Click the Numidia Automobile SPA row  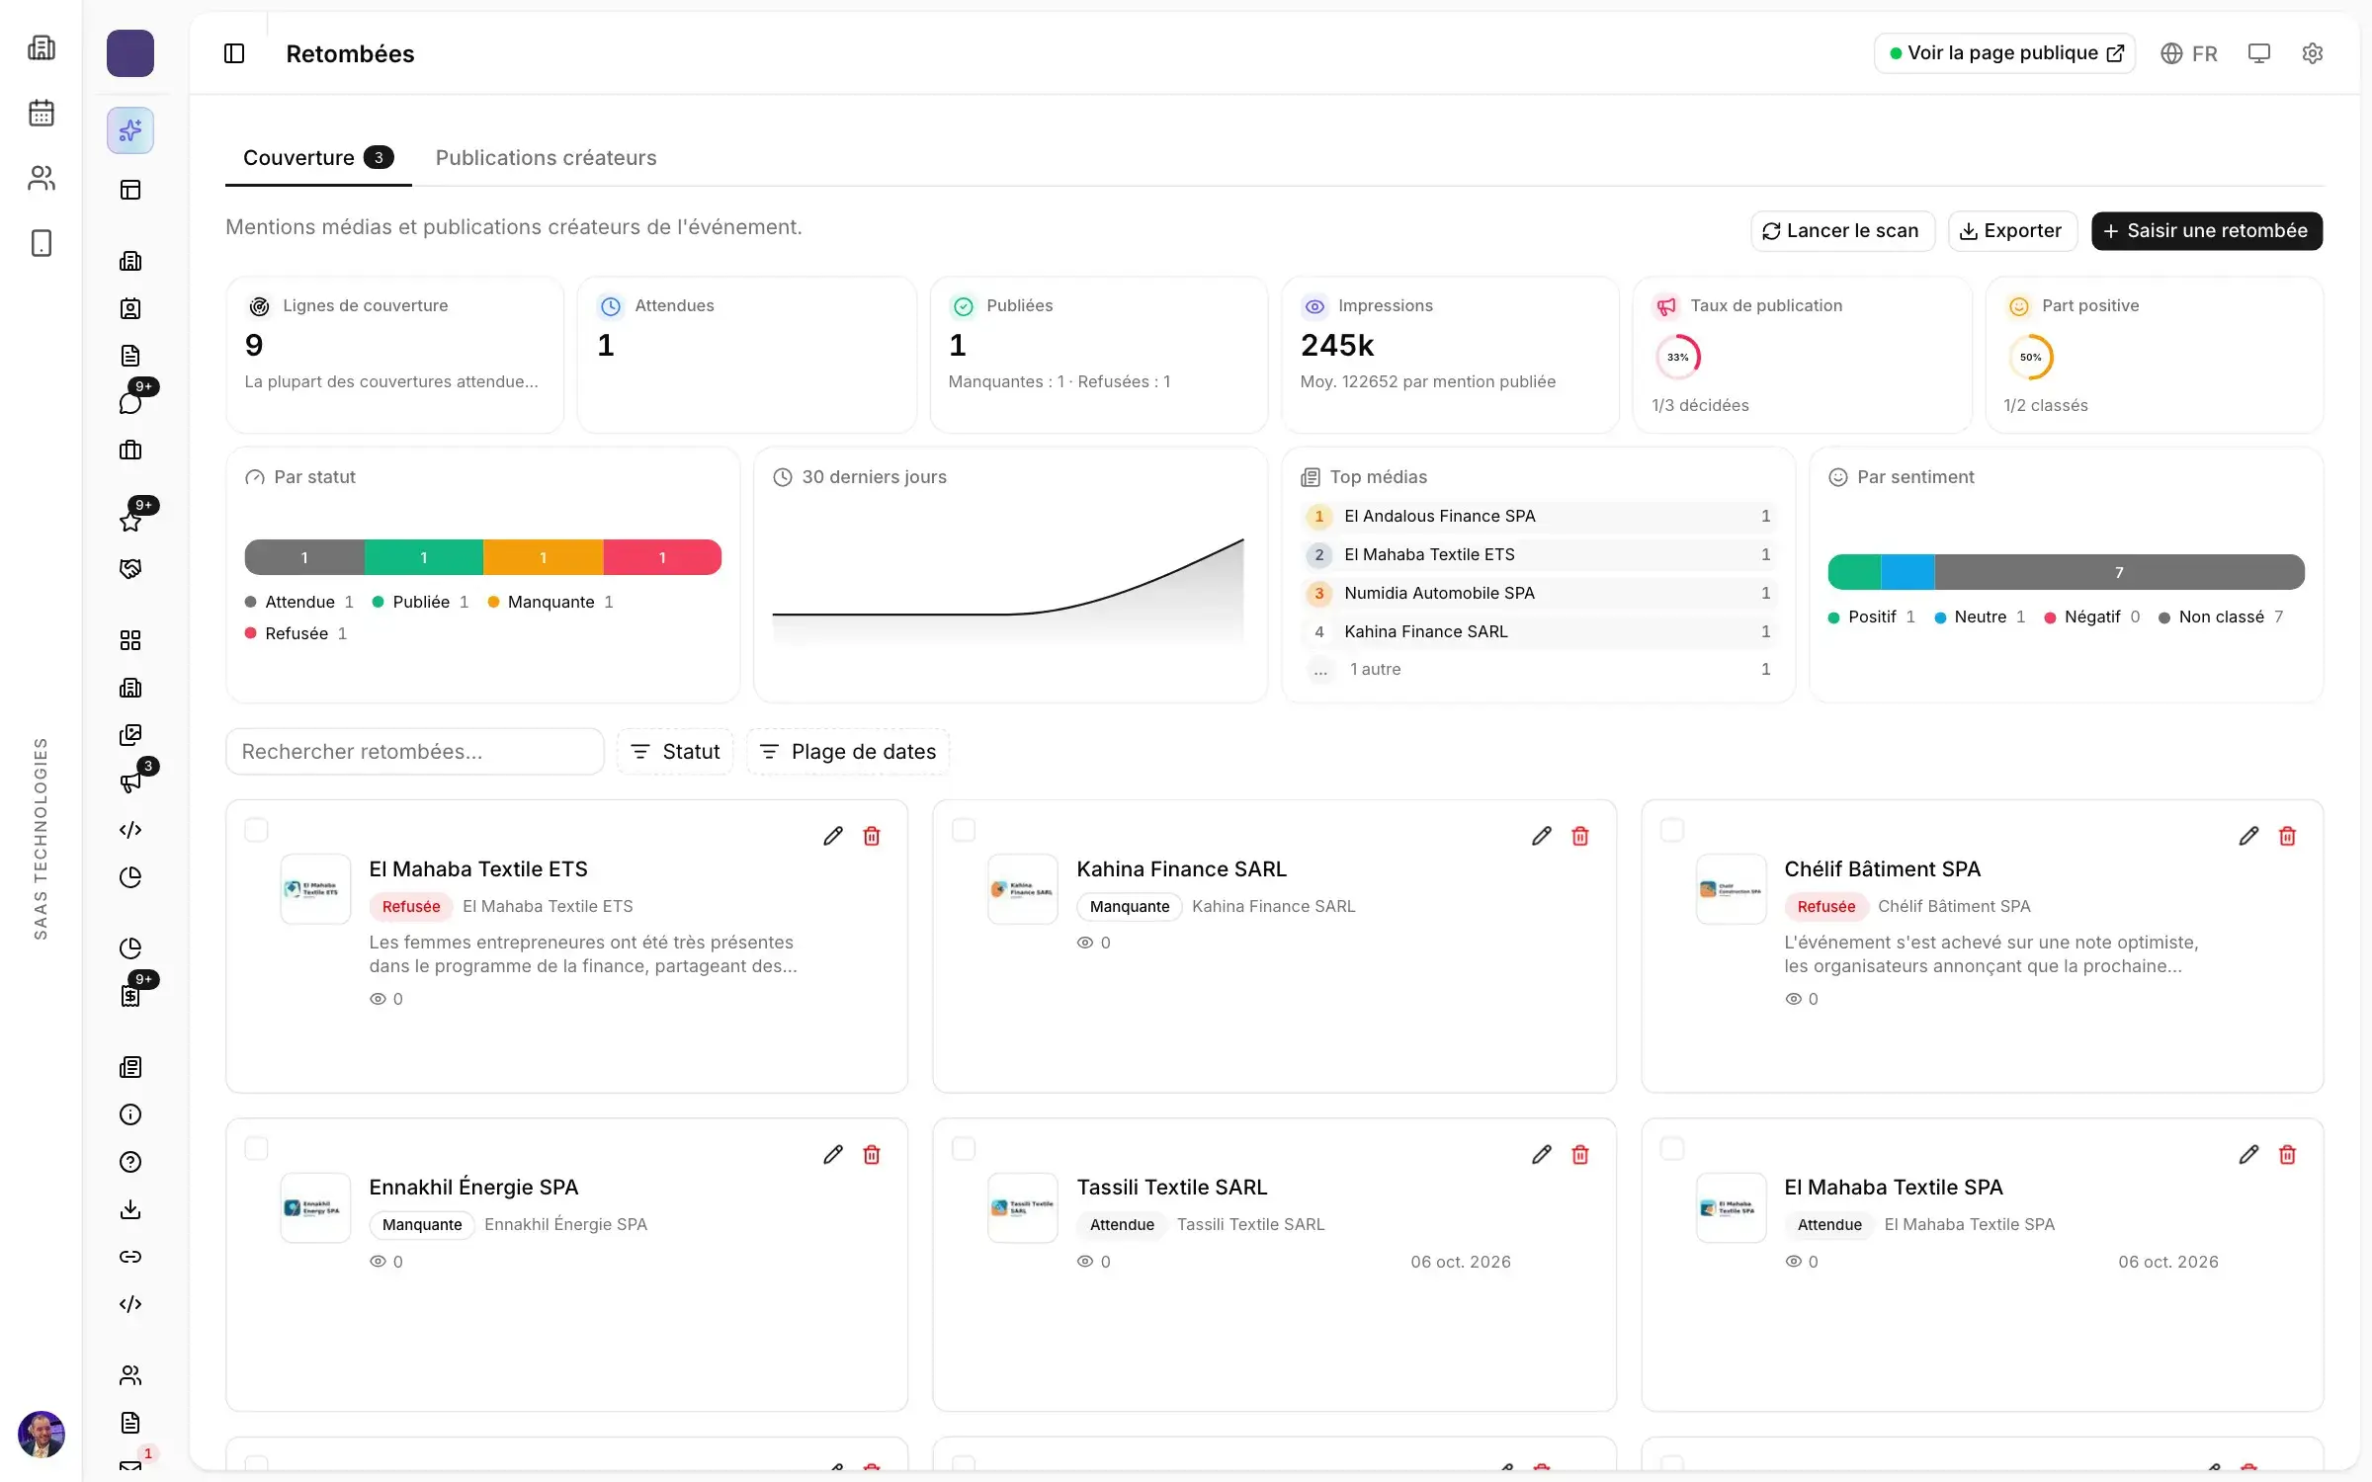(1539, 593)
